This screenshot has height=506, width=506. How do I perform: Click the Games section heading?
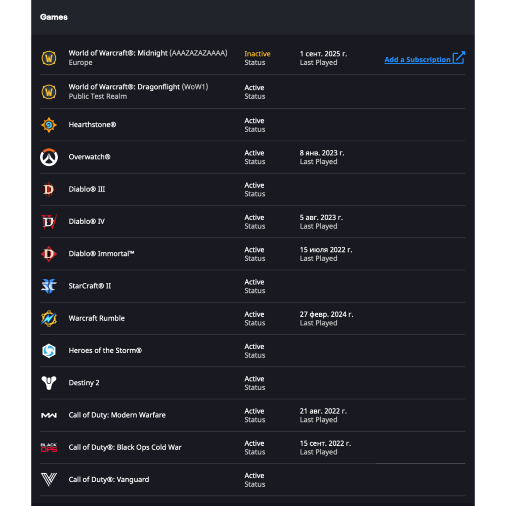click(54, 17)
